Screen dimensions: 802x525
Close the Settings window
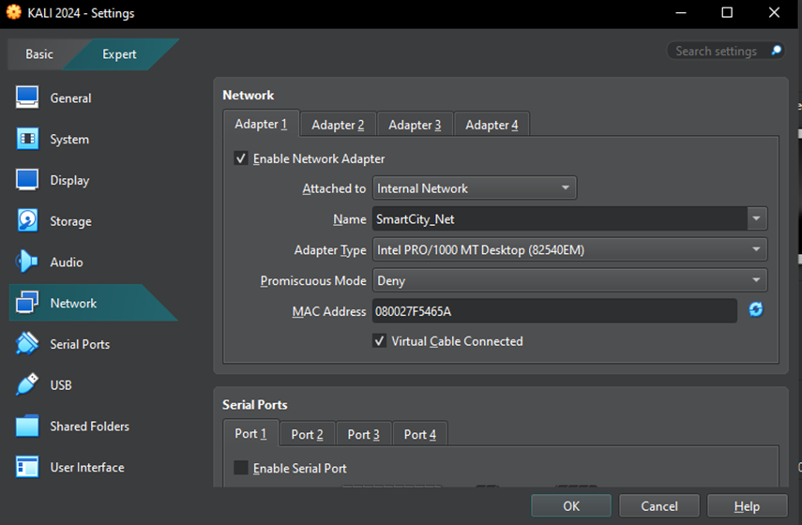coord(774,13)
